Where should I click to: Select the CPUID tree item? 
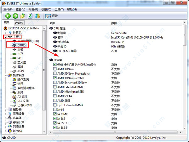[x=19, y=45]
